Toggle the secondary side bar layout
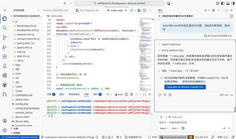The image size is (236, 139). [x=233, y=3]
